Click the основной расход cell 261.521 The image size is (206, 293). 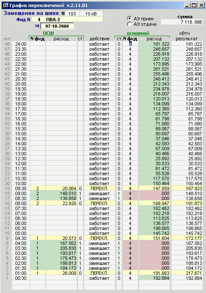tap(154, 69)
